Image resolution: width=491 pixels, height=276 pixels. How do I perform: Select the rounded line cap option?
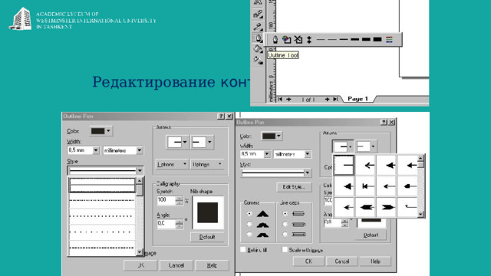285,225
